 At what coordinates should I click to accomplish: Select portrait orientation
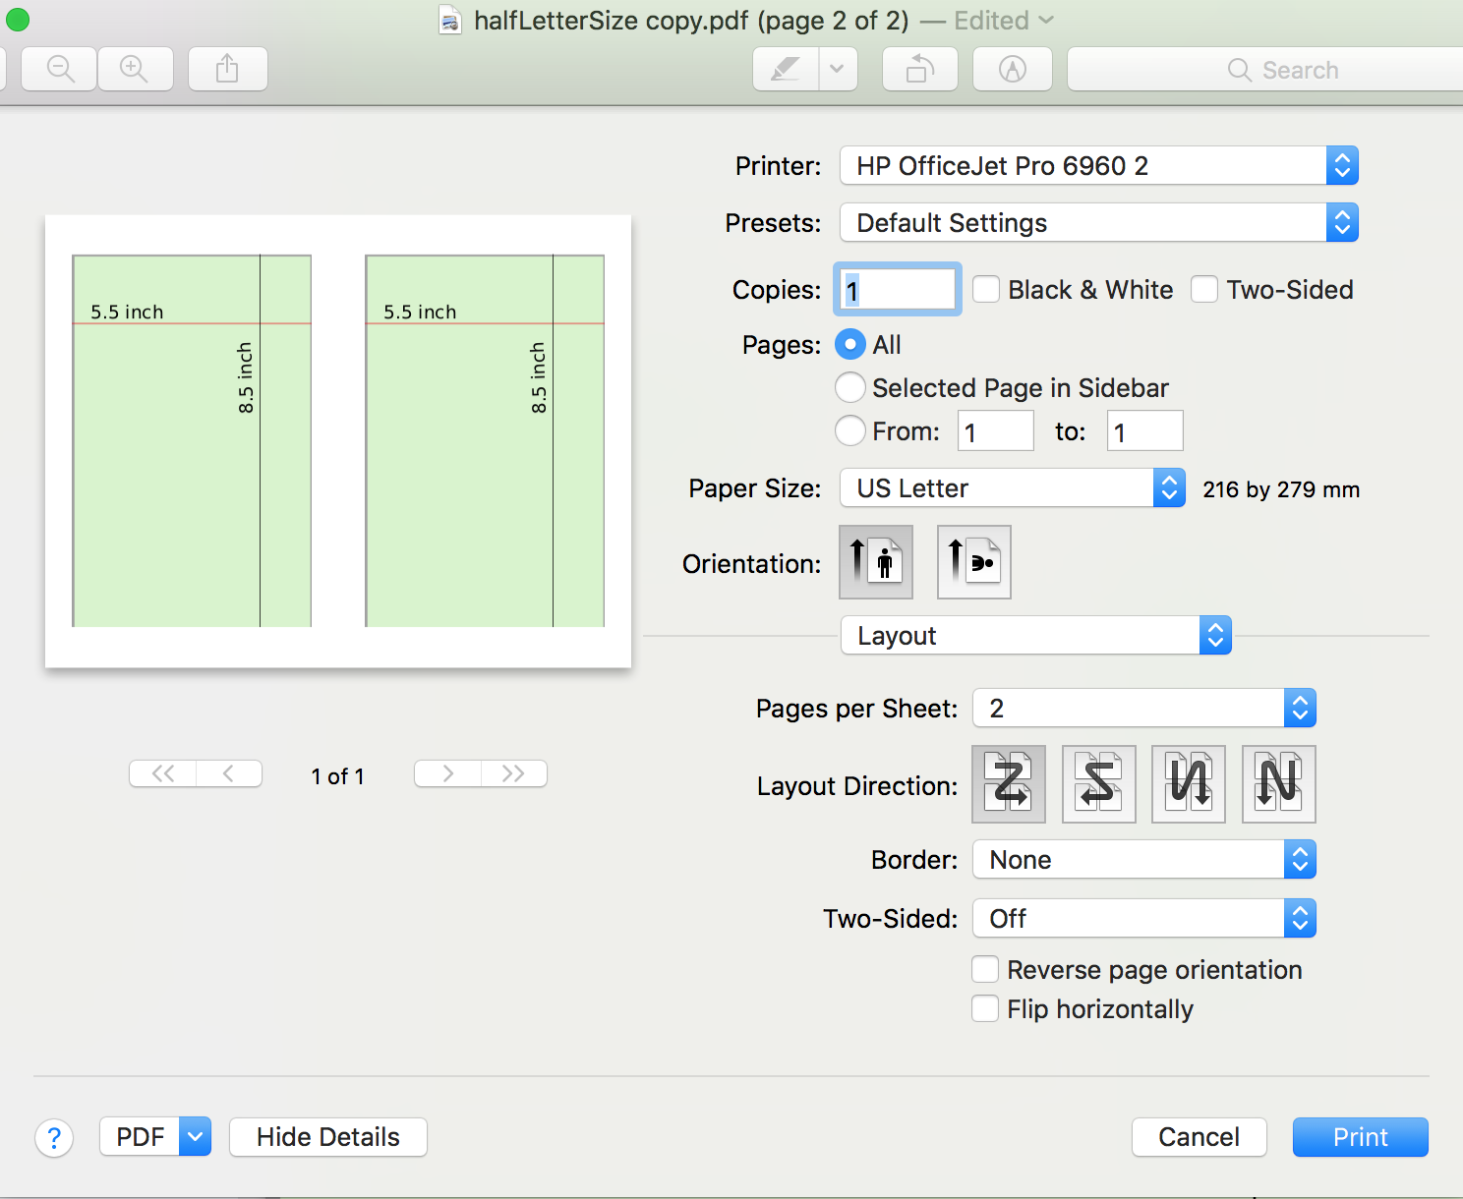point(875,562)
